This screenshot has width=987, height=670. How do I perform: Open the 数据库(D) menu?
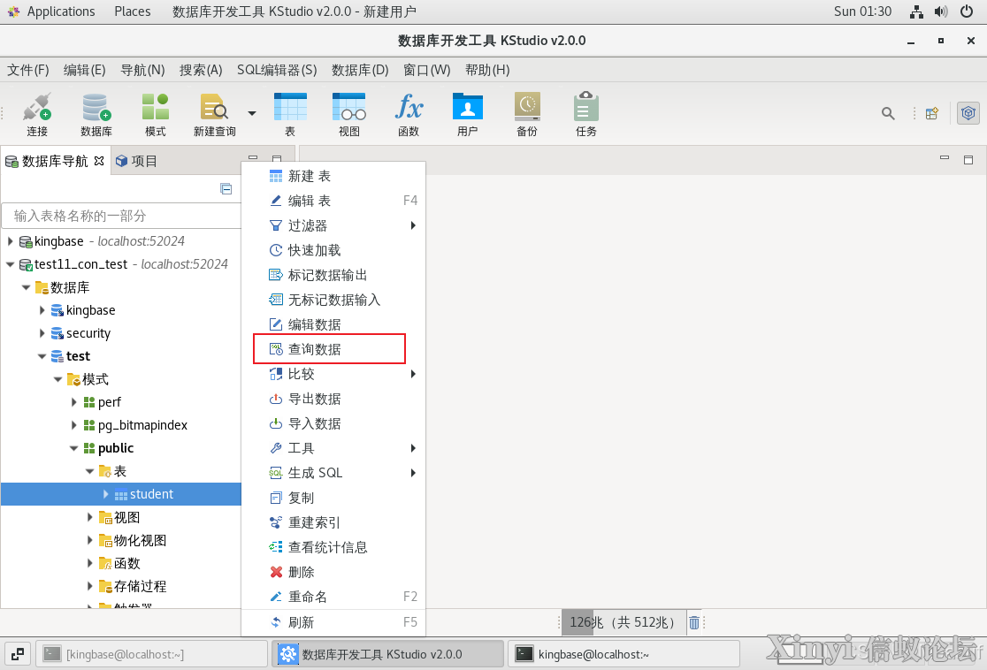tap(360, 70)
